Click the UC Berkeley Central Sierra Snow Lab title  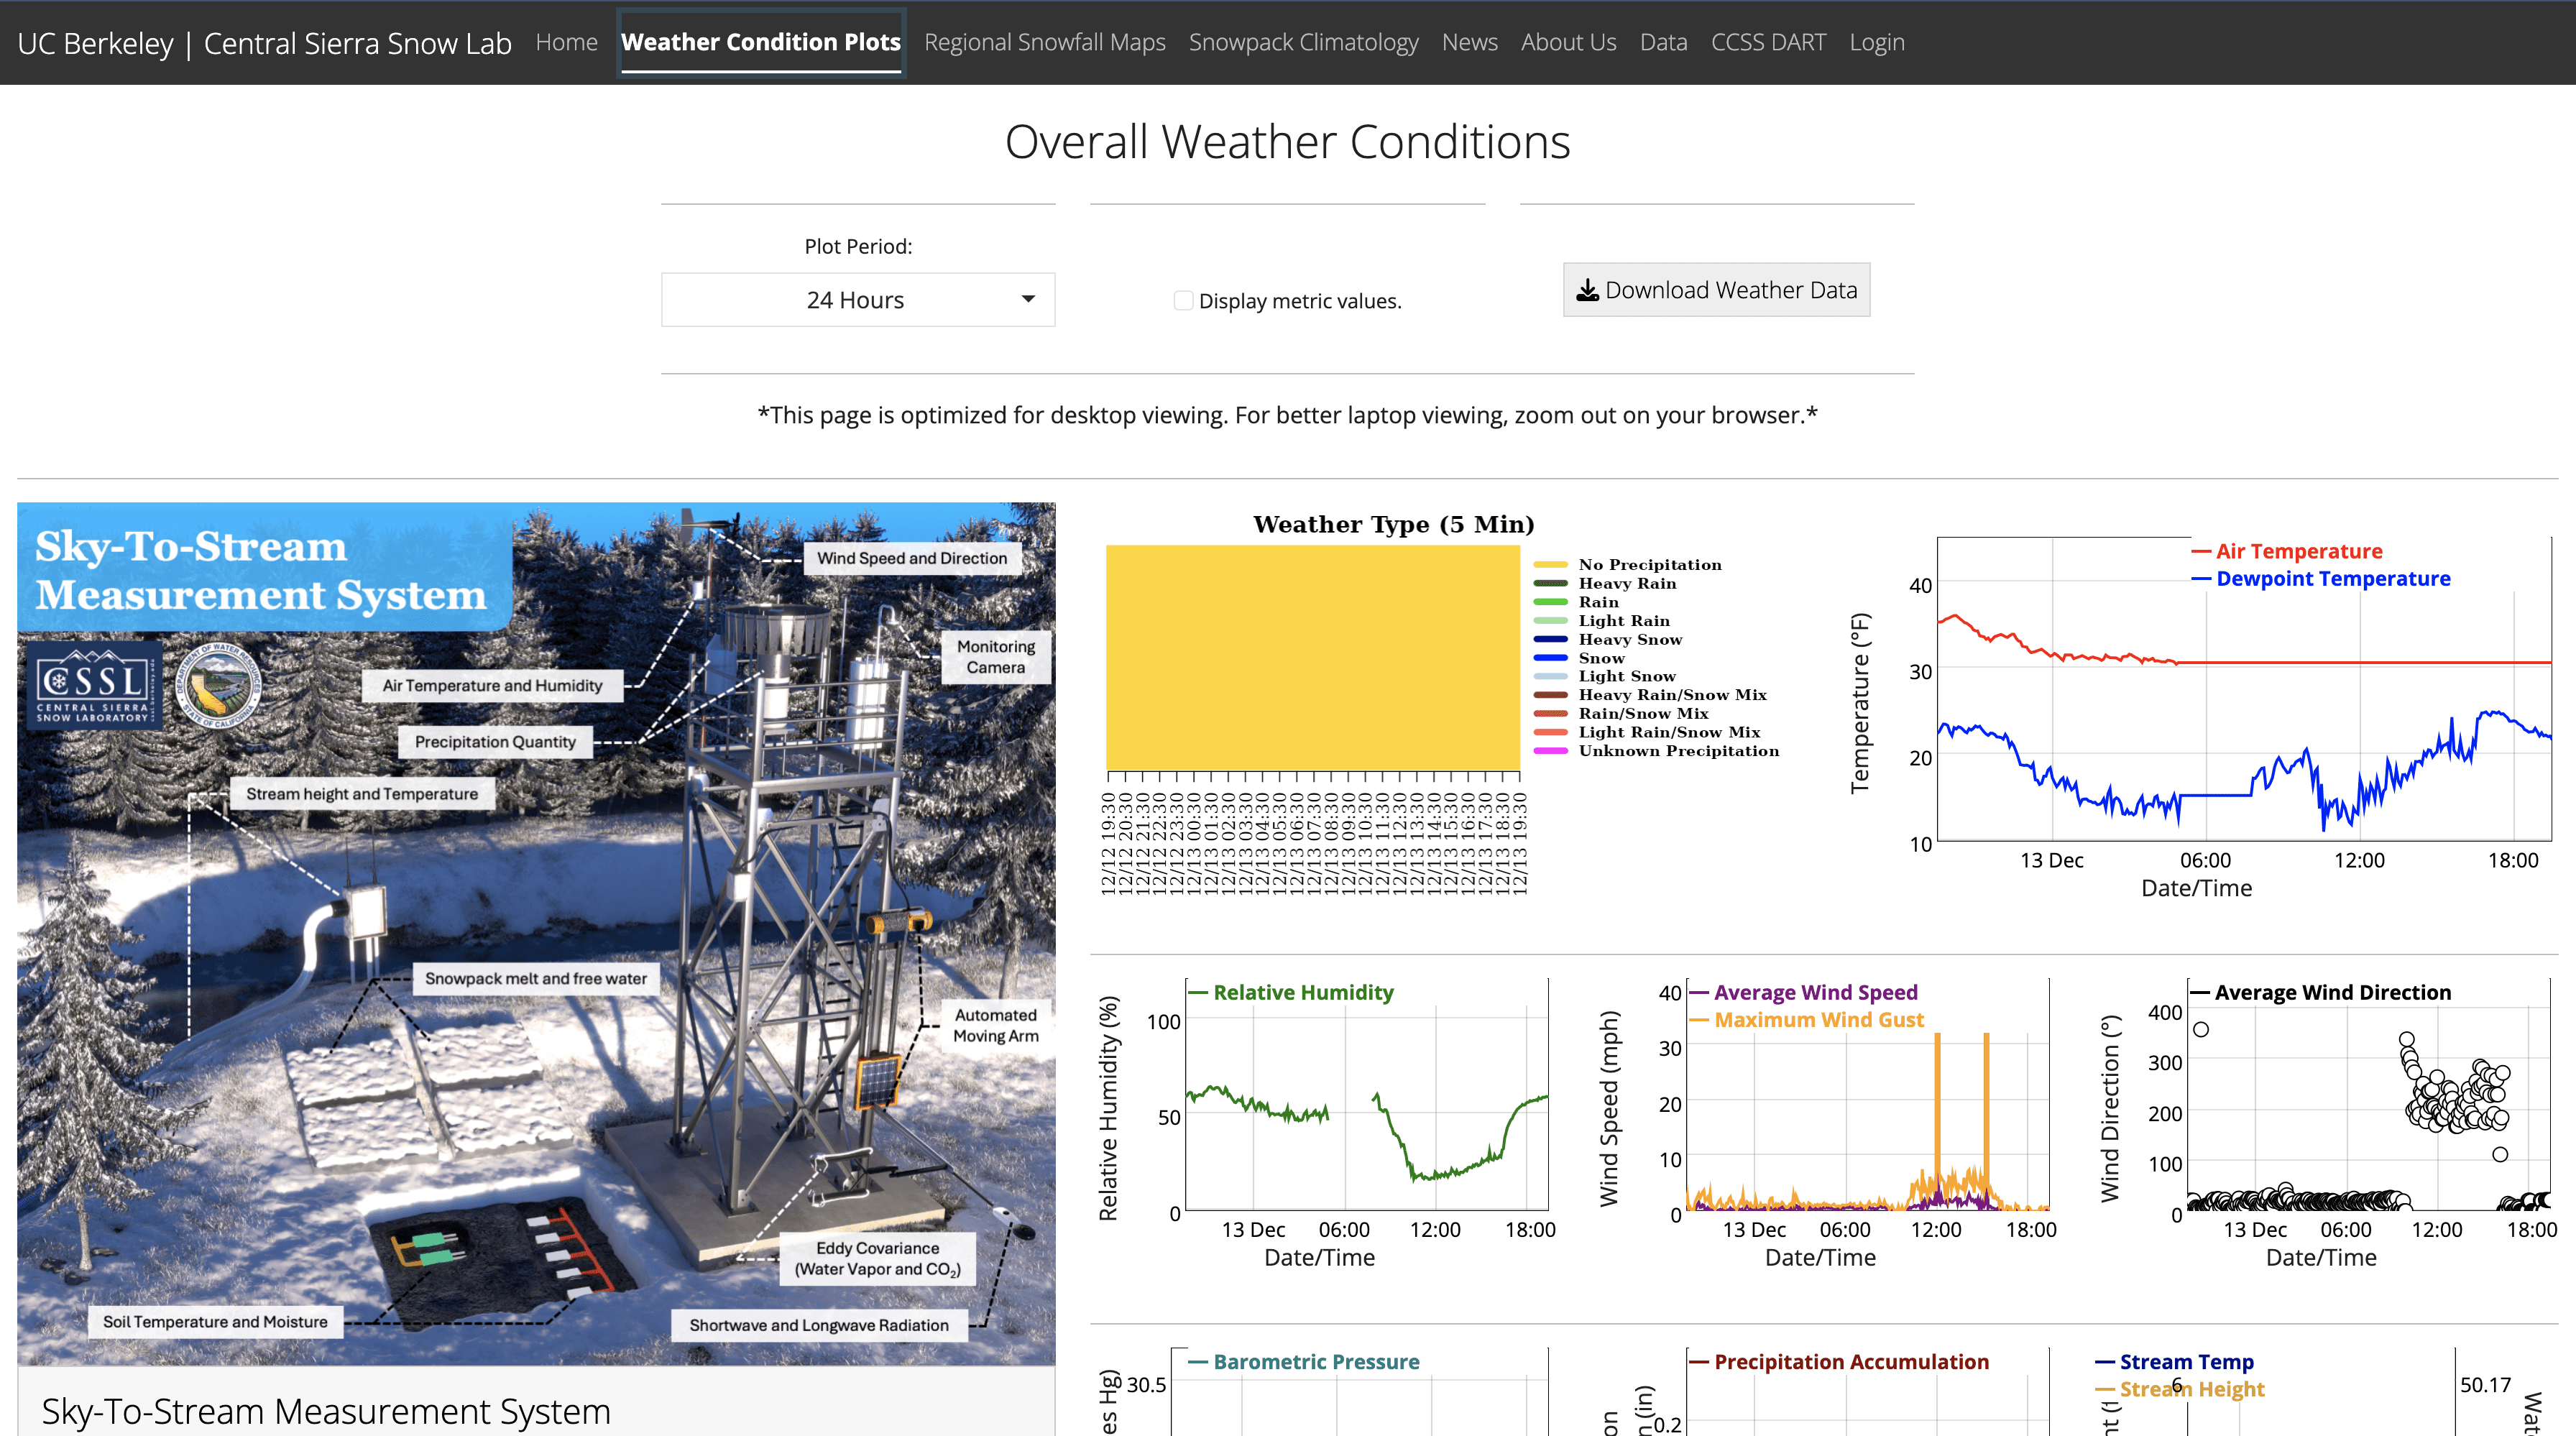tap(264, 43)
